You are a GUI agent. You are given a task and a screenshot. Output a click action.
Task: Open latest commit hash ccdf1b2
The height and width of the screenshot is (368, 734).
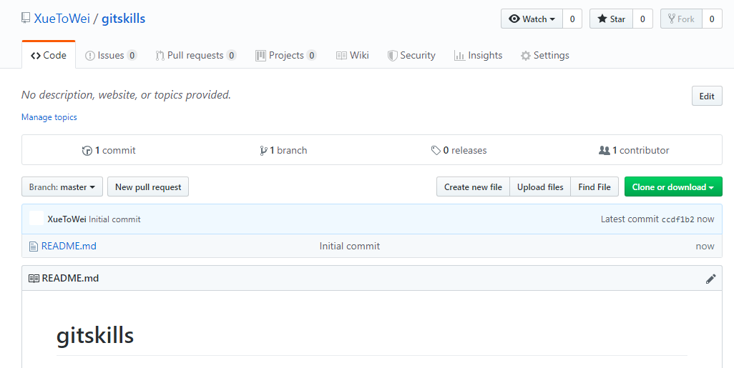point(677,219)
